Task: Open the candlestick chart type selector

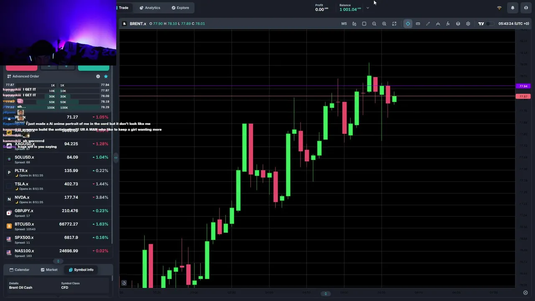Action: (354, 24)
